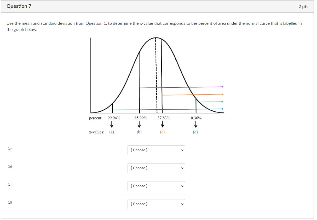The width and height of the screenshot is (317, 220).
Task: Click the green (d) x-value label
Action: (x=195, y=132)
